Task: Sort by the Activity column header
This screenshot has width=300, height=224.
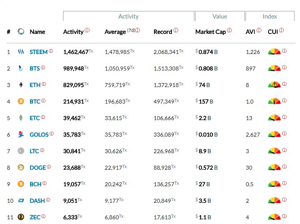Action: (x=73, y=32)
